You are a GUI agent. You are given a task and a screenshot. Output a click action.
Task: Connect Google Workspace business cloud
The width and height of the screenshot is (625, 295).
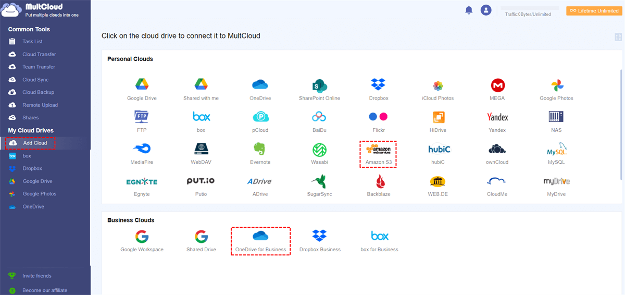[x=142, y=241]
